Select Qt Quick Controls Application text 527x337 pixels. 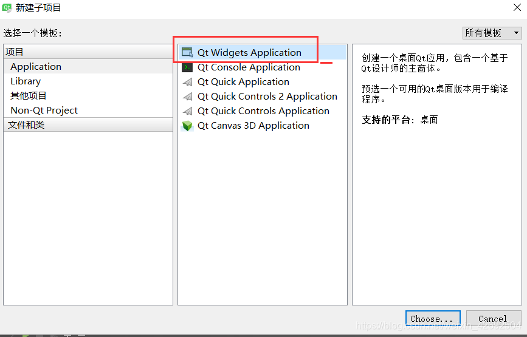pos(264,111)
